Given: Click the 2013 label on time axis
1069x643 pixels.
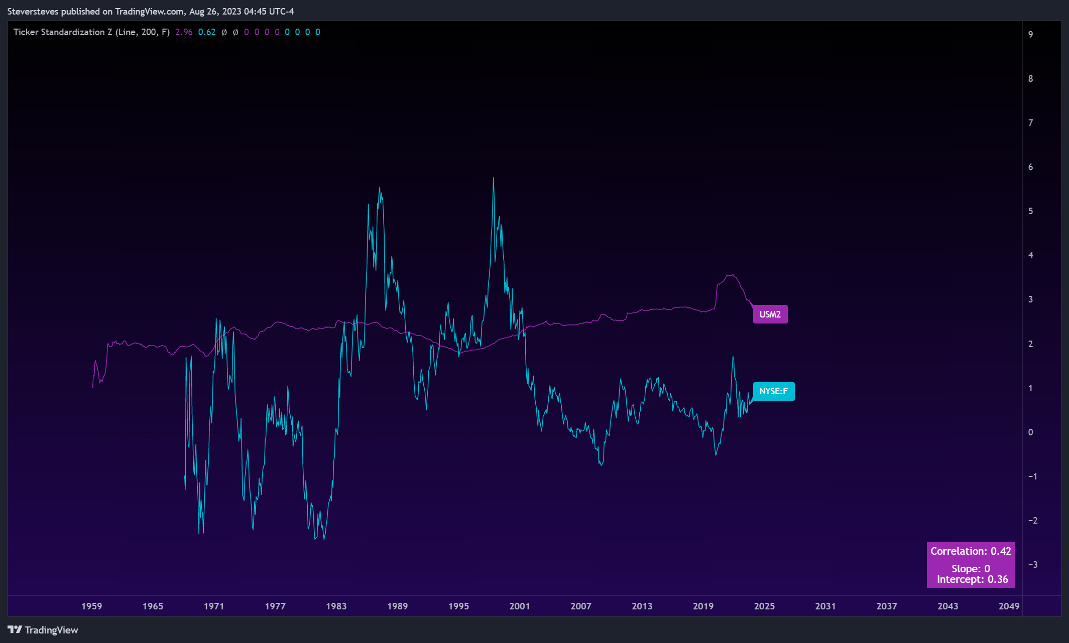Looking at the screenshot, I should (x=642, y=606).
